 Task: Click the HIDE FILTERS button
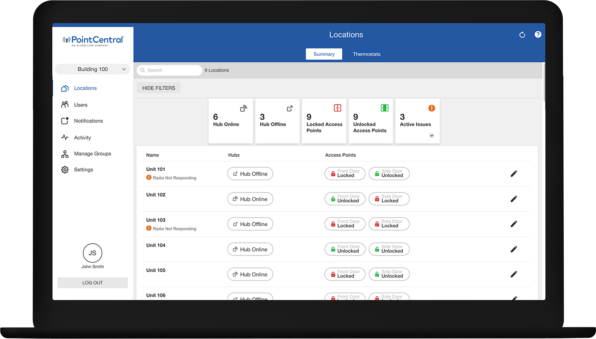(x=158, y=88)
